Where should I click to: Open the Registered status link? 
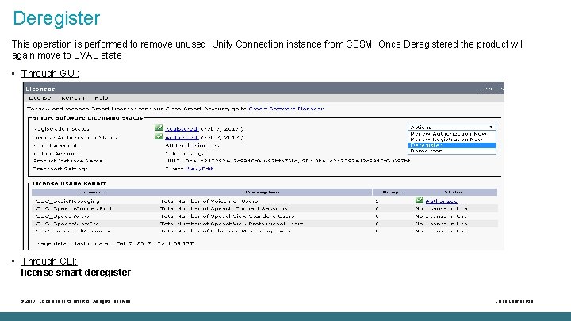click(x=182, y=129)
